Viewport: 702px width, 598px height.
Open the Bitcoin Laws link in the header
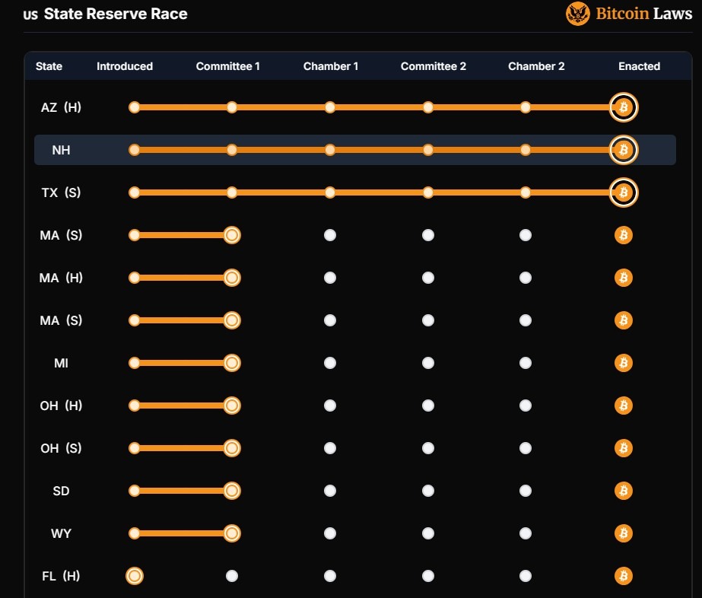[639, 13]
